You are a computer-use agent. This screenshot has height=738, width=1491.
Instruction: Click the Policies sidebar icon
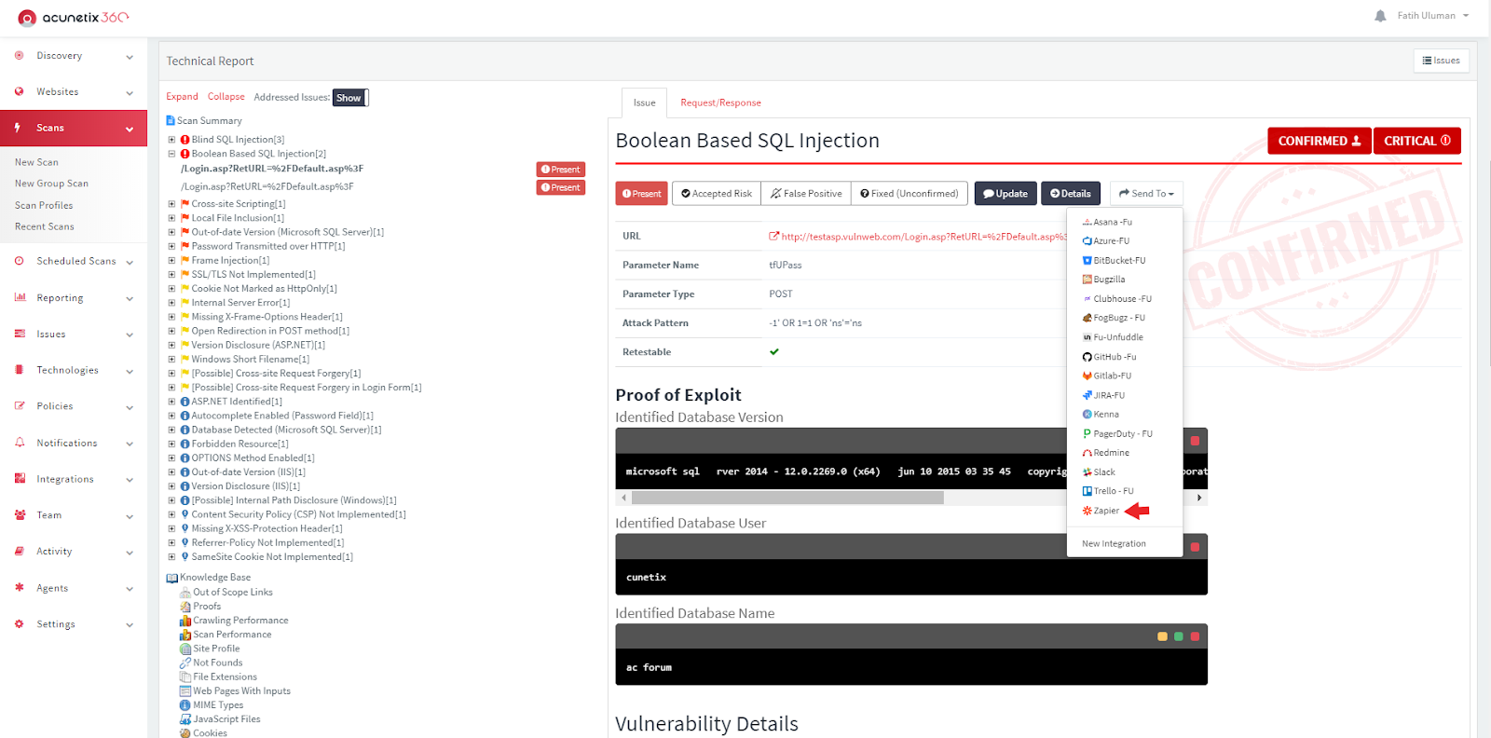(x=20, y=406)
